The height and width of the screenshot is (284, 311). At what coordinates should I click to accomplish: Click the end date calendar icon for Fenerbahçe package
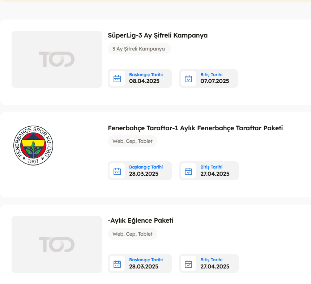(x=188, y=171)
